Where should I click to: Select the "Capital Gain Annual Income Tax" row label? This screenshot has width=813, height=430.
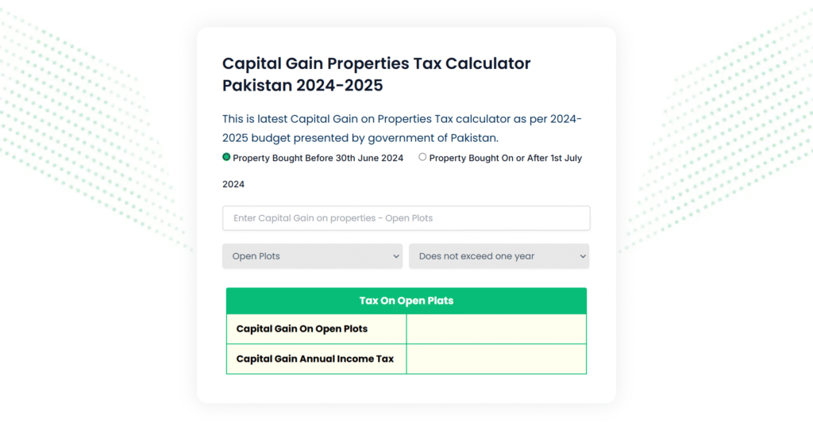tap(314, 359)
